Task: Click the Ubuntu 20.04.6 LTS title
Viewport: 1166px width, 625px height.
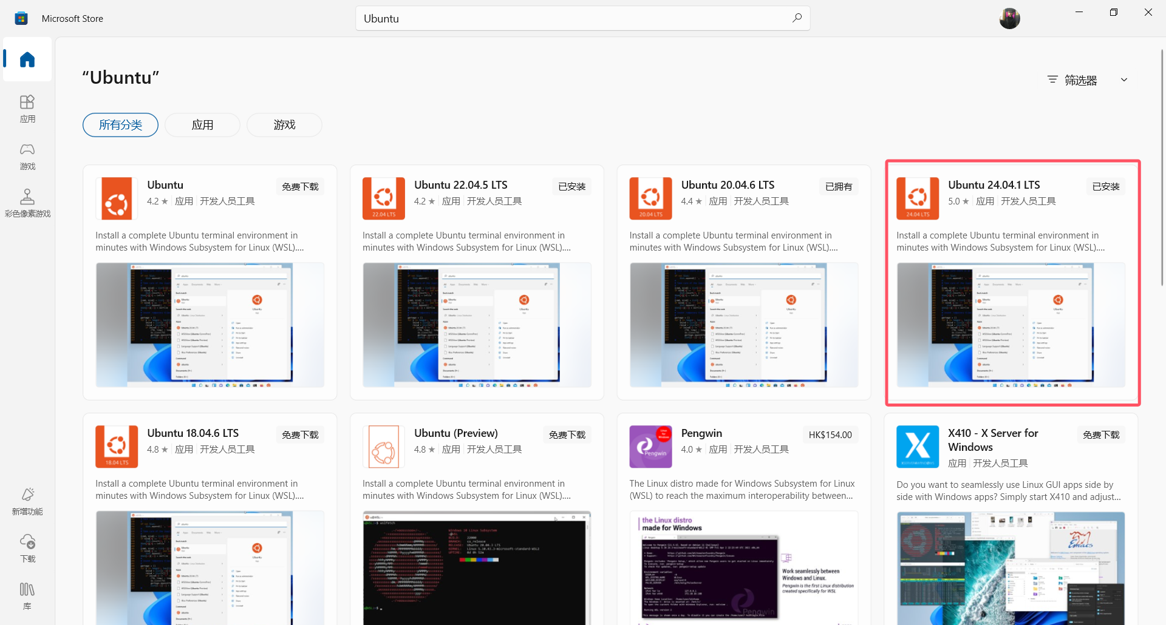Action: (x=728, y=185)
